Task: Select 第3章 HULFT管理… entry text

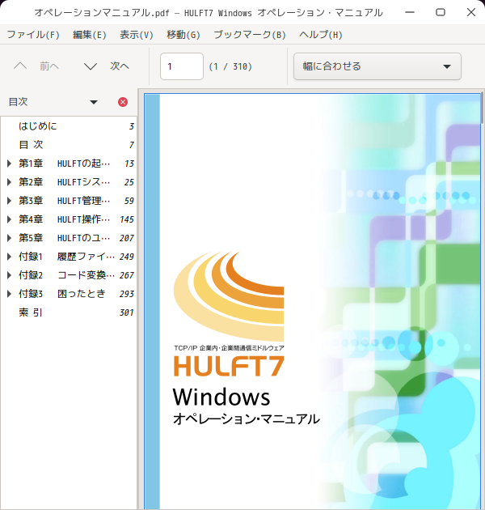Action: (x=65, y=201)
